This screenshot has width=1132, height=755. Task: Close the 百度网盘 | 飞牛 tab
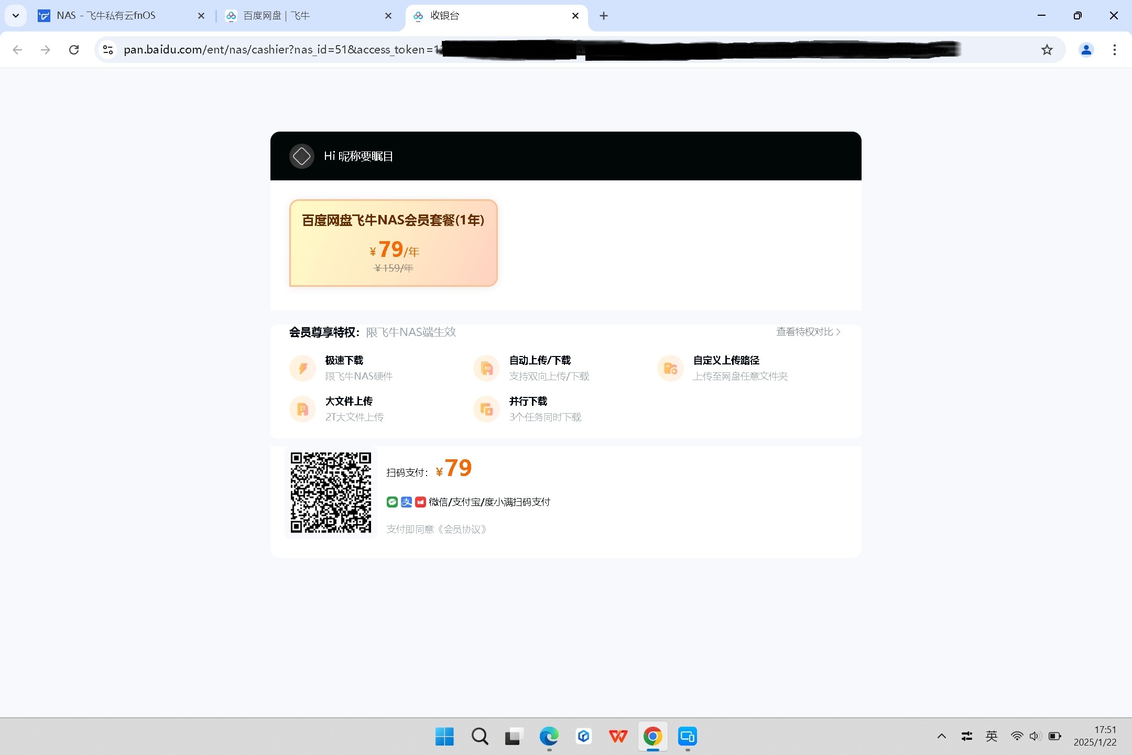(x=388, y=16)
